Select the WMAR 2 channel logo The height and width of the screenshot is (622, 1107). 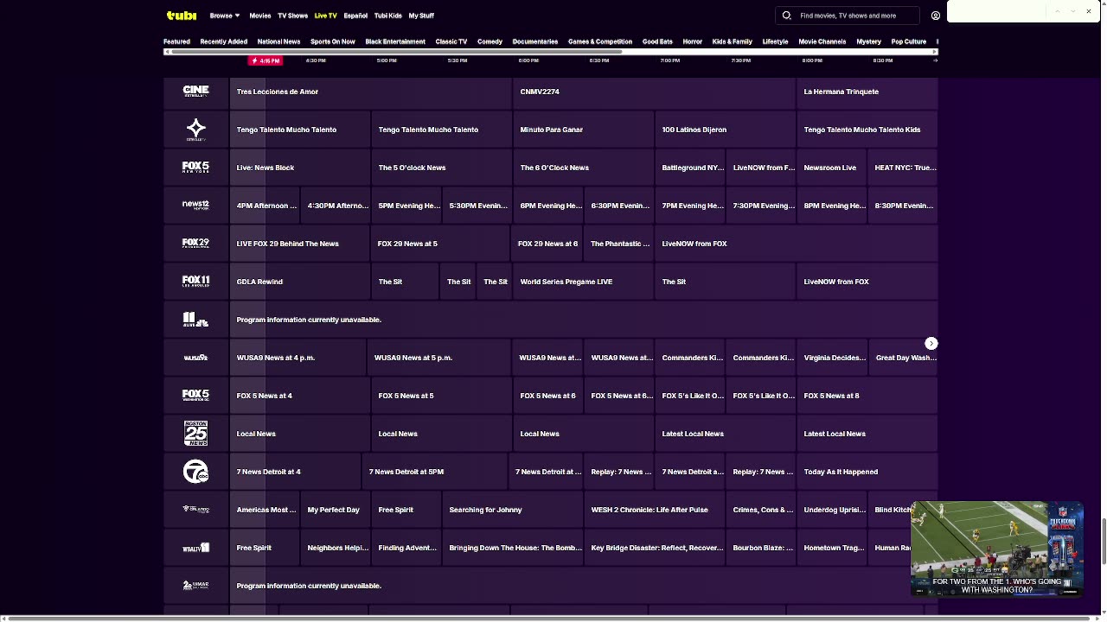click(x=195, y=585)
